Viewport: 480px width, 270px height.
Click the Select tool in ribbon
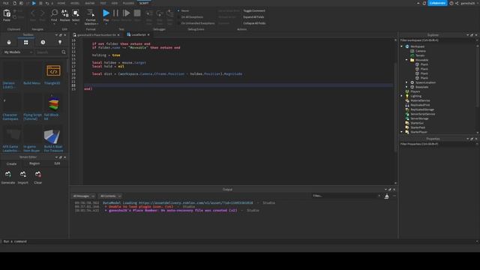coord(76,13)
